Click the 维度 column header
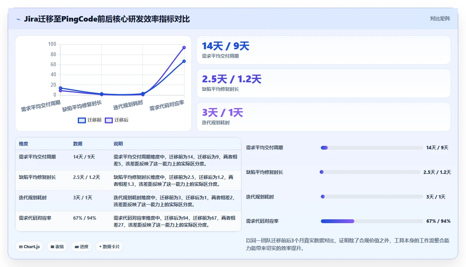This screenshot has height=267, width=466. point(23,144)
